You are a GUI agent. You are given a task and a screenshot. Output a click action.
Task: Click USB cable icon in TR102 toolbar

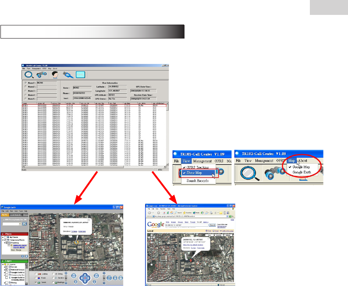click(68, 75)
